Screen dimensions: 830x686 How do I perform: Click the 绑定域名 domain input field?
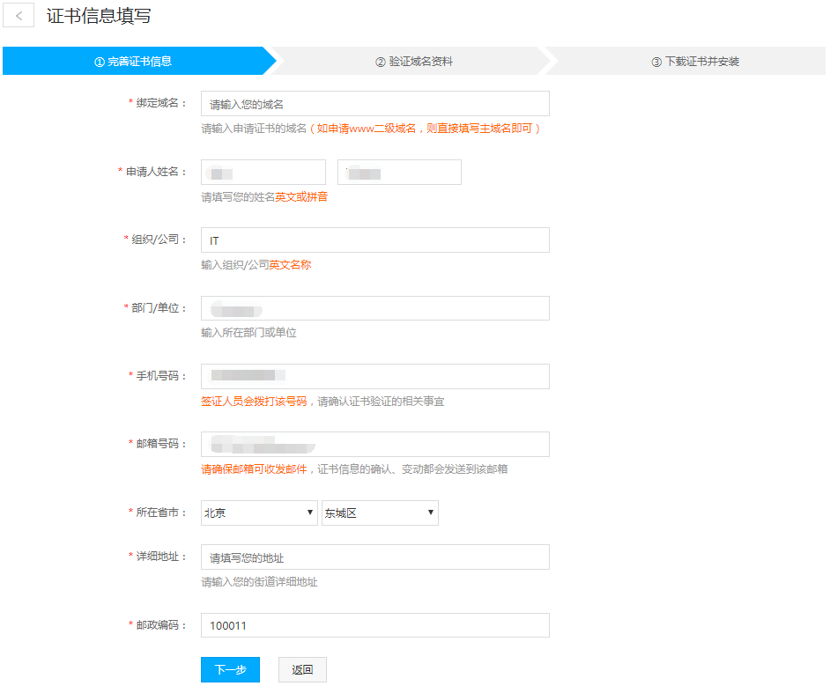coord(374,104)
